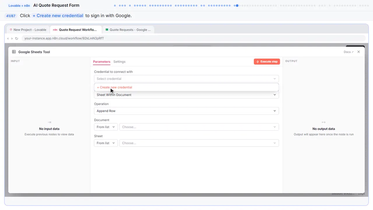Click the current step dot in progress bar
The image size is (373, 210).
click(237, 5)
